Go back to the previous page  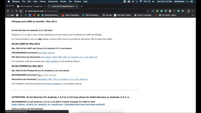8,11
